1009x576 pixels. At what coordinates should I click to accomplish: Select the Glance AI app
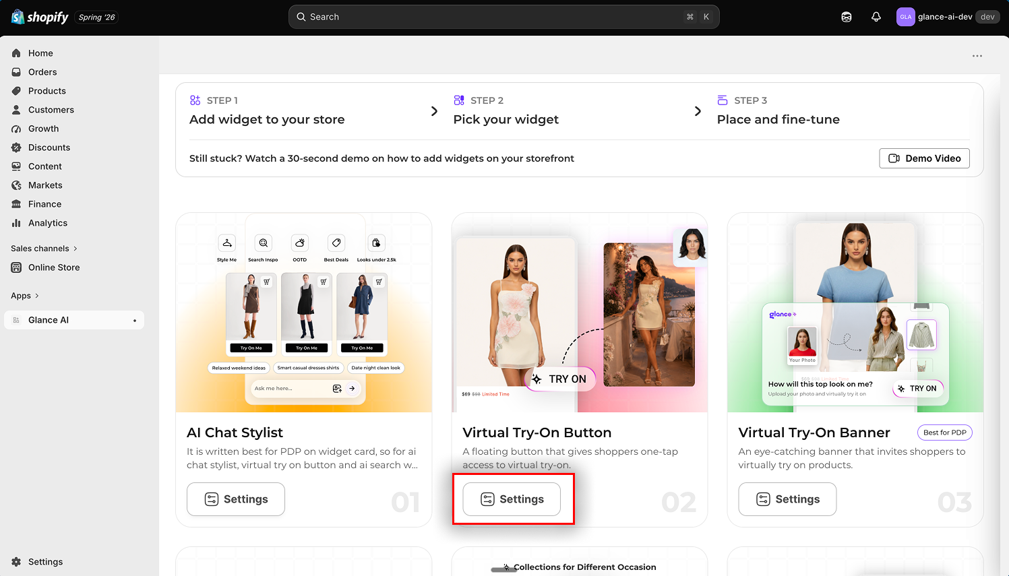tap(74, 320)
